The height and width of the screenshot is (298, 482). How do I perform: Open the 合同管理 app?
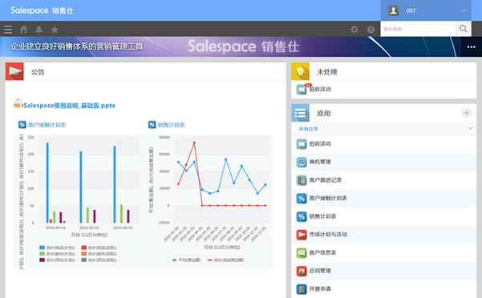pos(383,271)
